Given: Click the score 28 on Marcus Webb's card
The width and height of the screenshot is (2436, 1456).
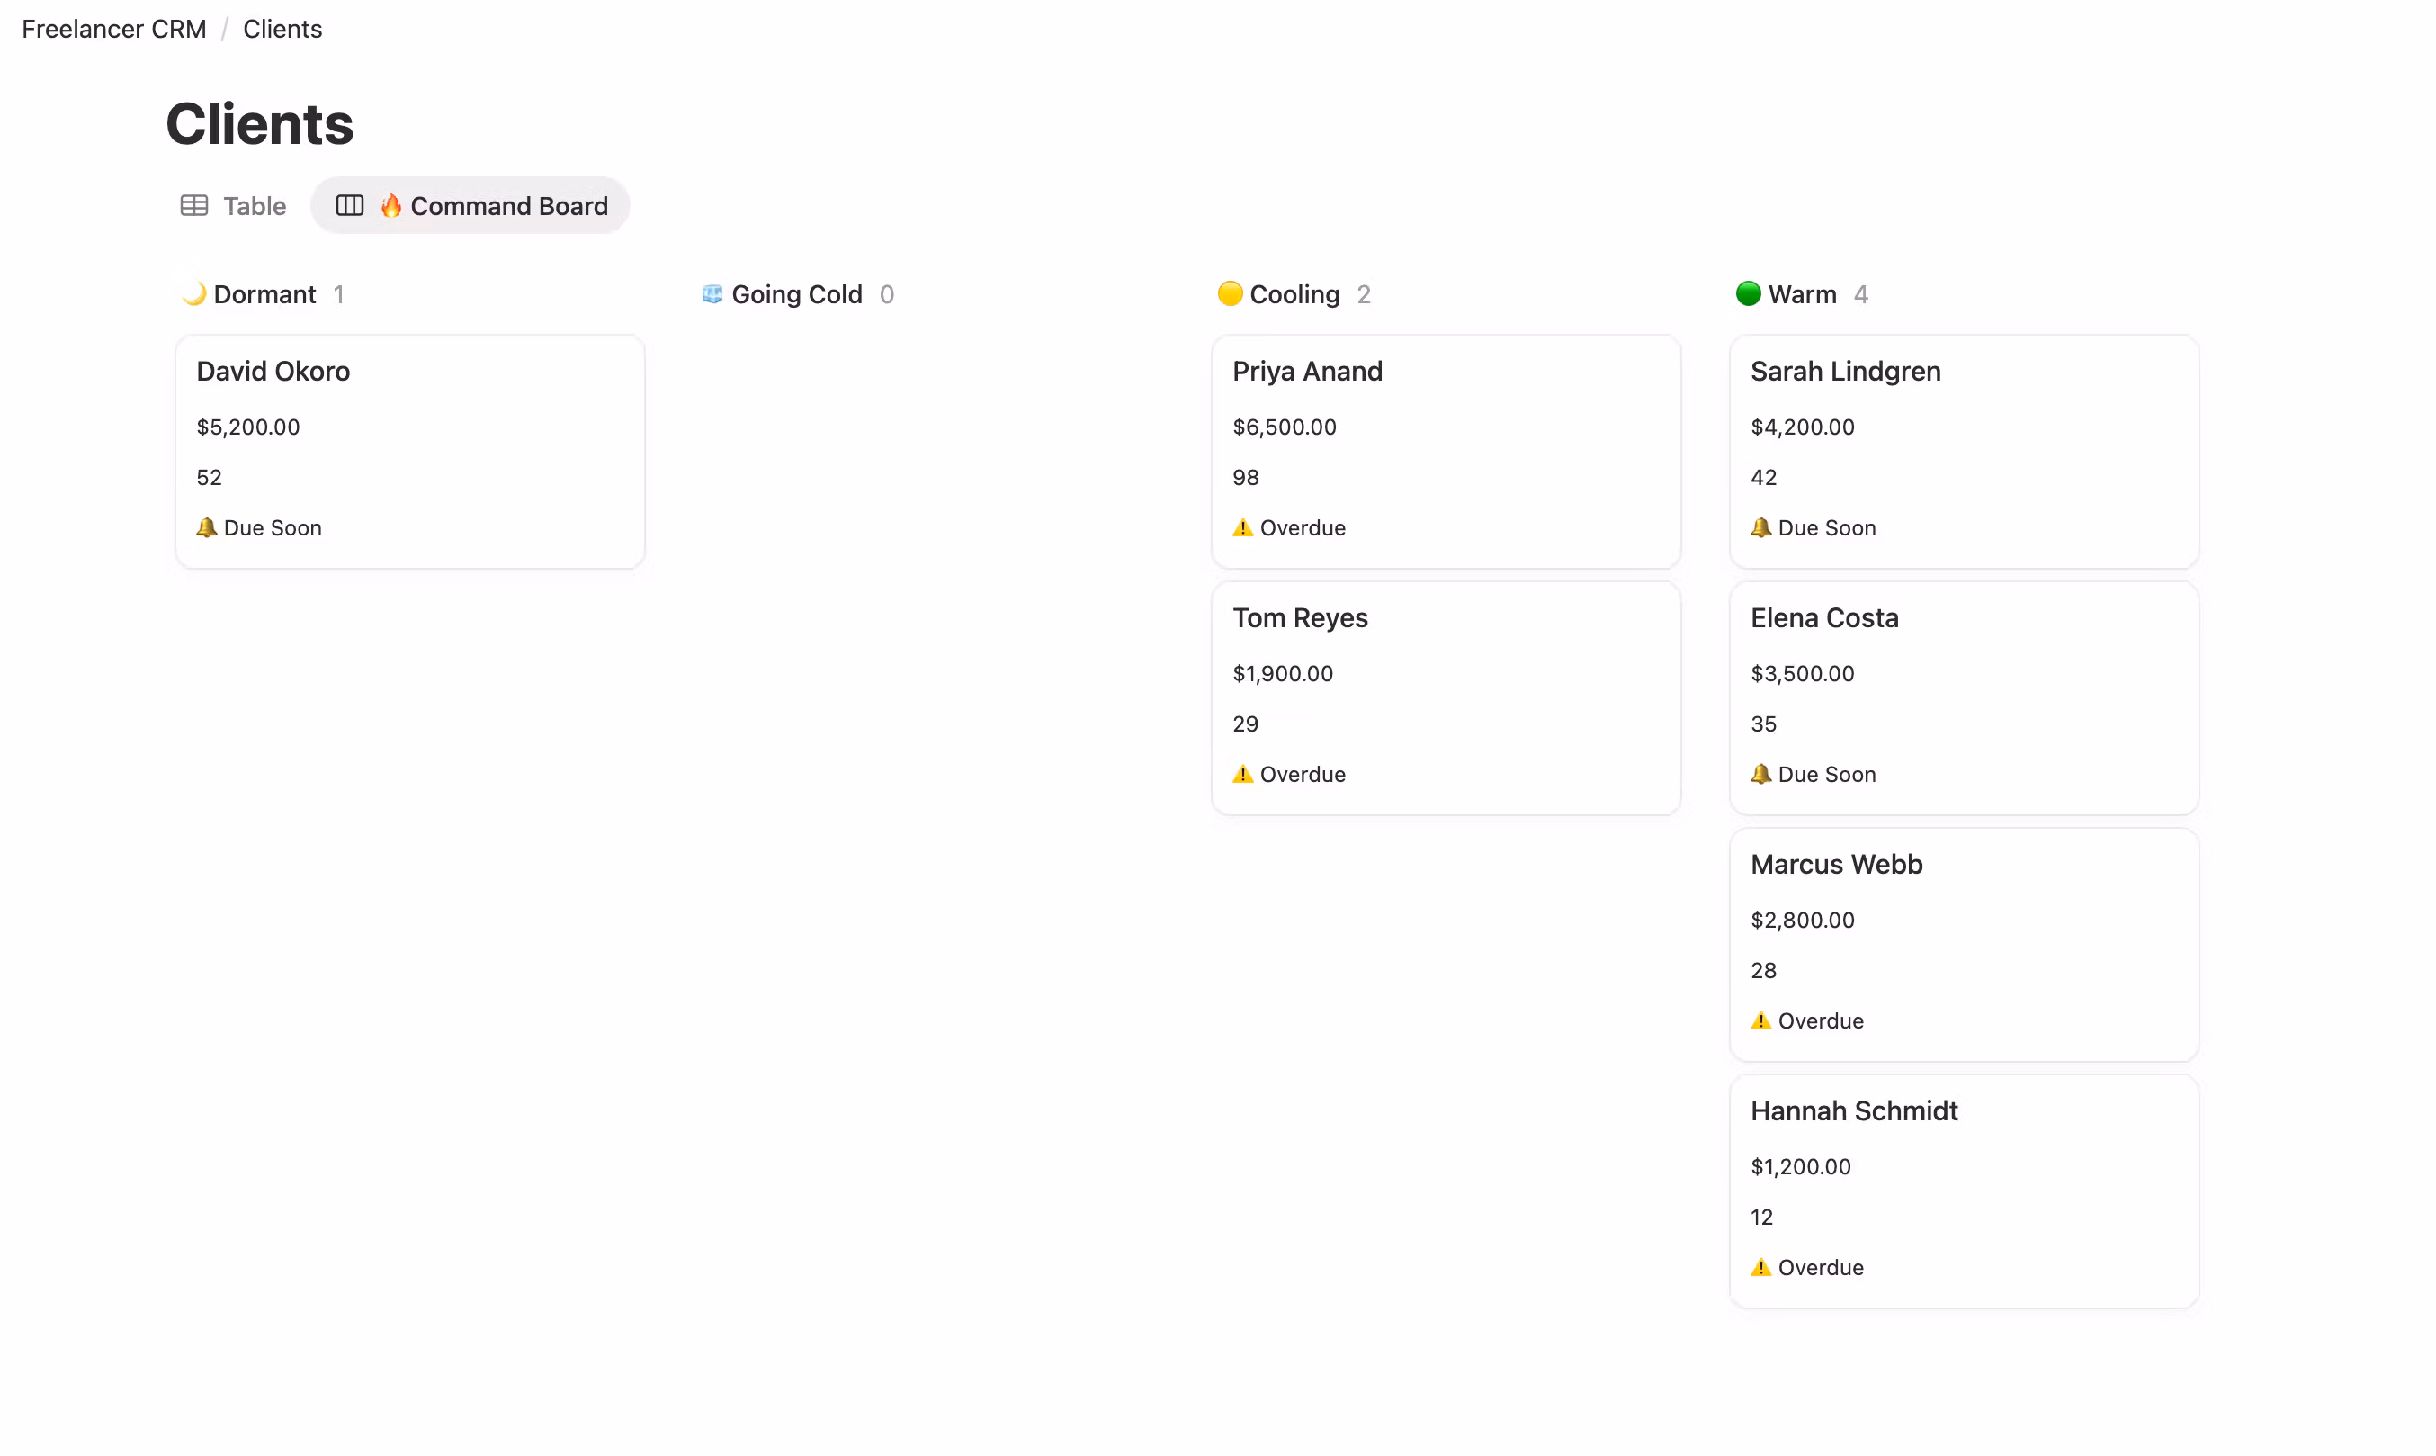Looking at the screenshot, I should (x=1763, y=970).
